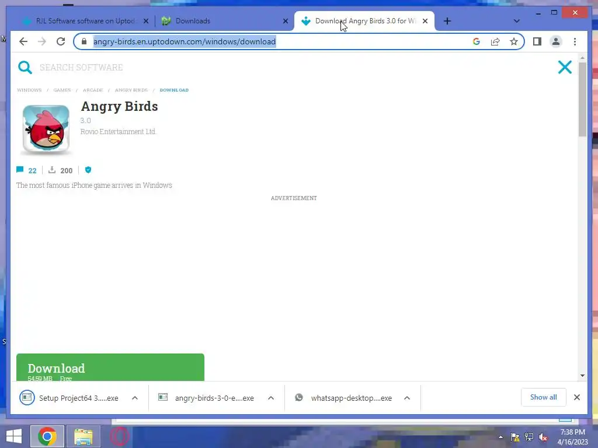Expand options for whatsapp-desktop download
This screenshot has width=598, height=448.
coord(407,398)
